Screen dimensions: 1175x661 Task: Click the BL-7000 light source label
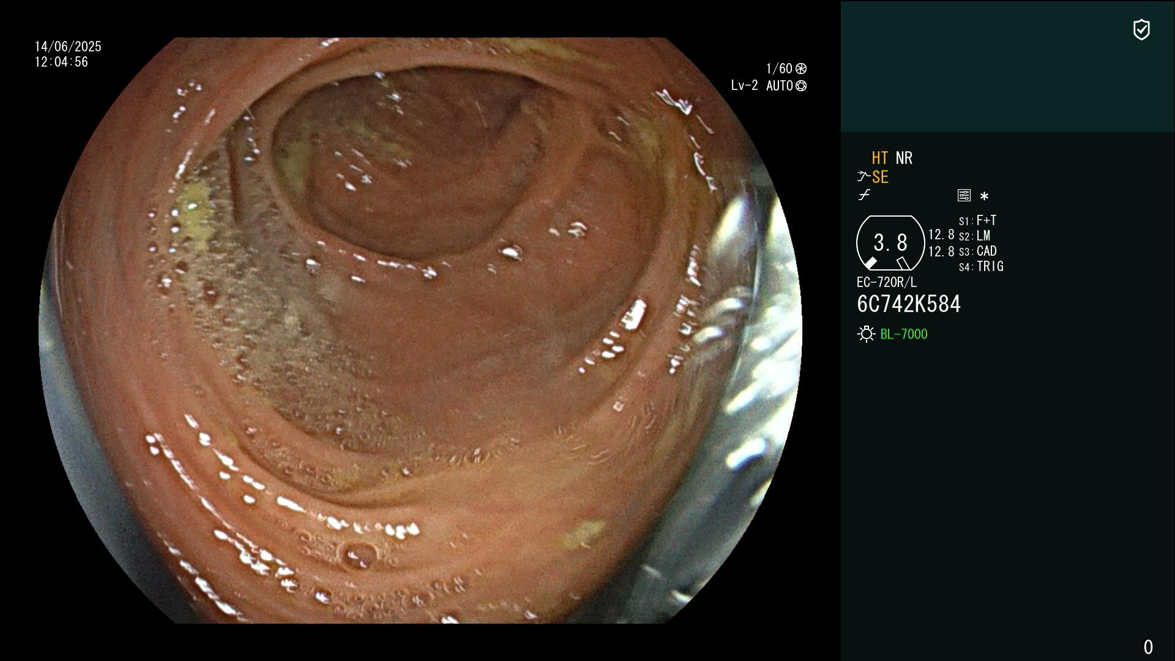click(x=904, y=334)
